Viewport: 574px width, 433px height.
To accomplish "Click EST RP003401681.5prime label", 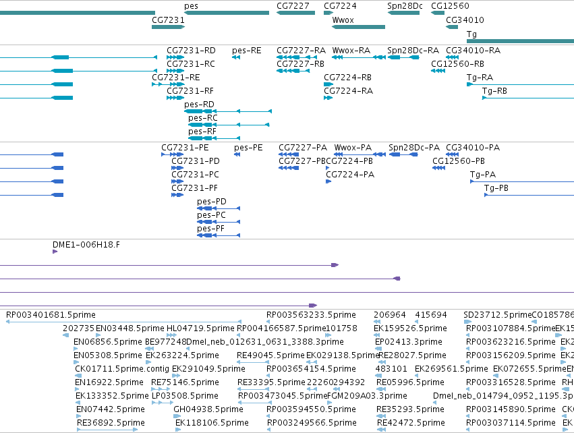I will click(x=51, y=315).
